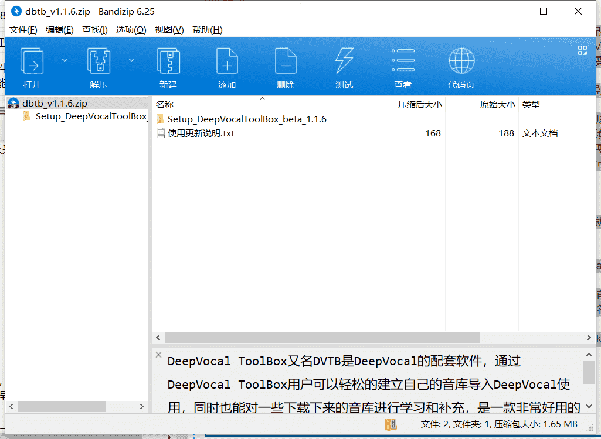Select the 使用更新说明.txt file
Image resolution: width=601 pixels, height=439 pixels.
coord(201,133)
